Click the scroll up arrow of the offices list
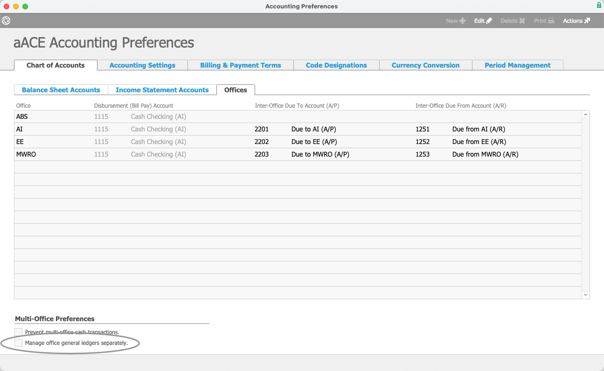This screenshot has height=371, width=604. (586, 115)
